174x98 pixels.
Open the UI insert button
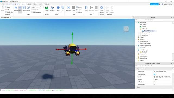point(63,9)
